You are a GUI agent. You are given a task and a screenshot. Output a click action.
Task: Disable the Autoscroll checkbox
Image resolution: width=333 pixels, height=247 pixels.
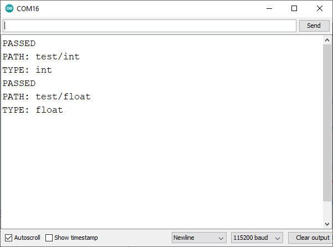point(8,238)
